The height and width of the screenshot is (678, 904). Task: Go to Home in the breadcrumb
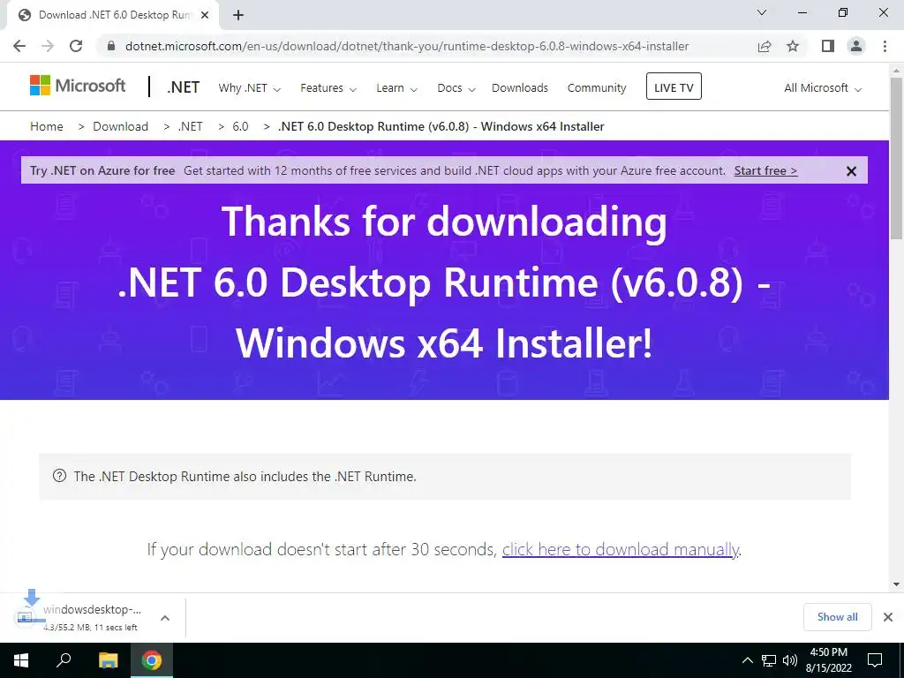[47, 126]
